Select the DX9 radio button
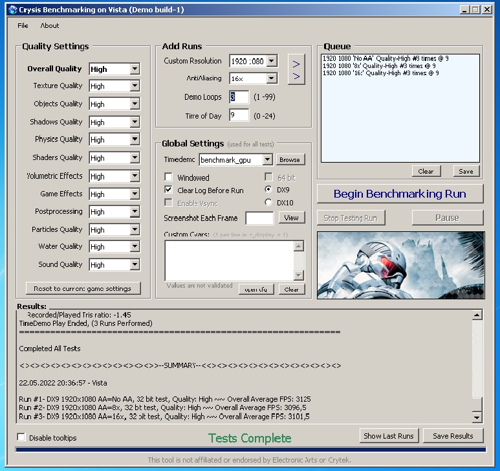The image size is (500, 471). point(268,189)
